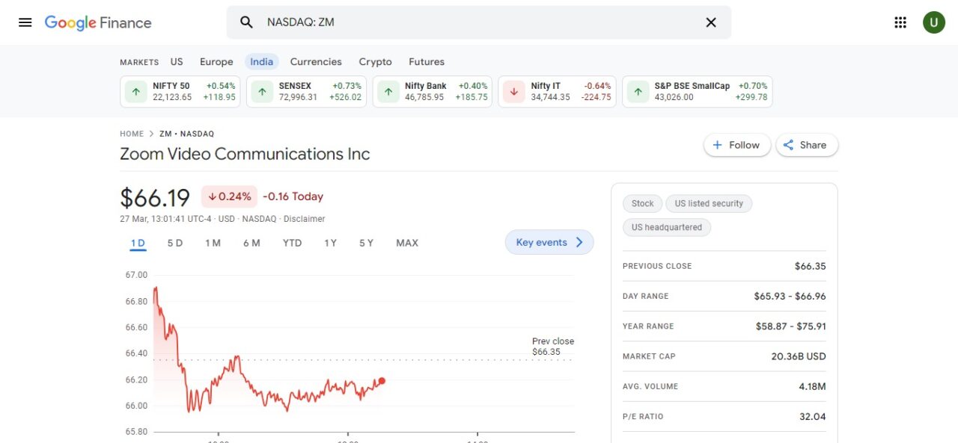Click the red current-price dot on chart
Viewport: 958px width, 443px height.
[382, 381]
